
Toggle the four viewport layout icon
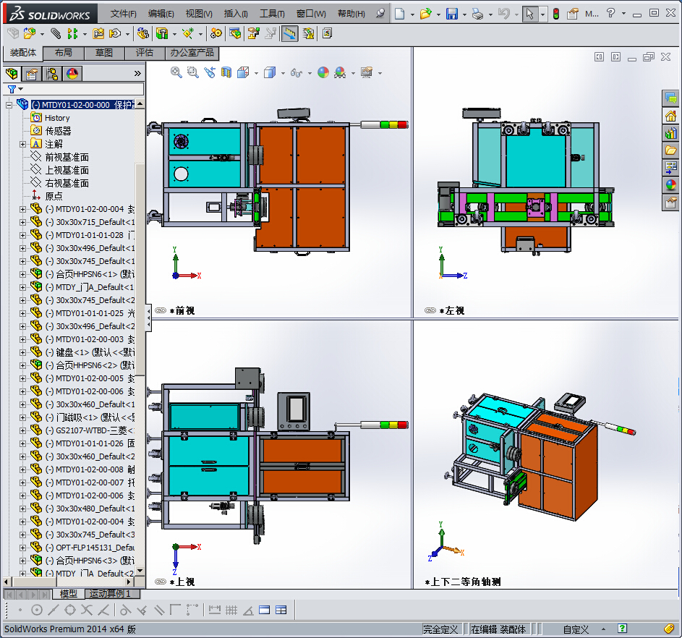[281, 611]
